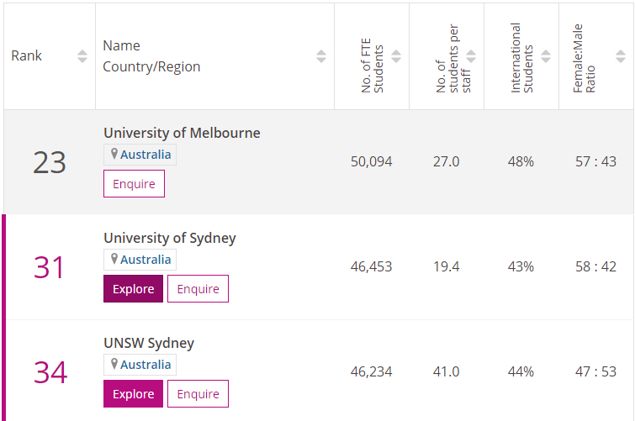Select Australia link under UNSW Sydney
635x421 pixels.
click(x=146, y=365)
